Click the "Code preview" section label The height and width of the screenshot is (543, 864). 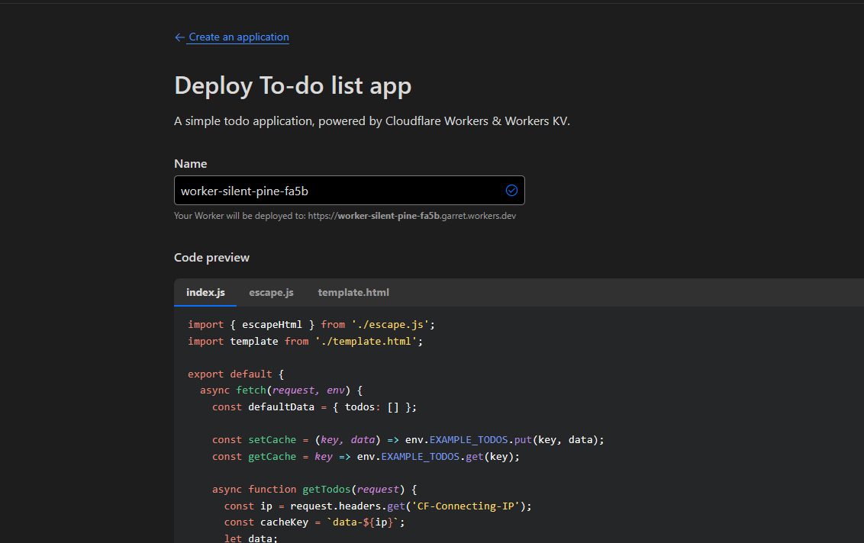pos(211,258)
